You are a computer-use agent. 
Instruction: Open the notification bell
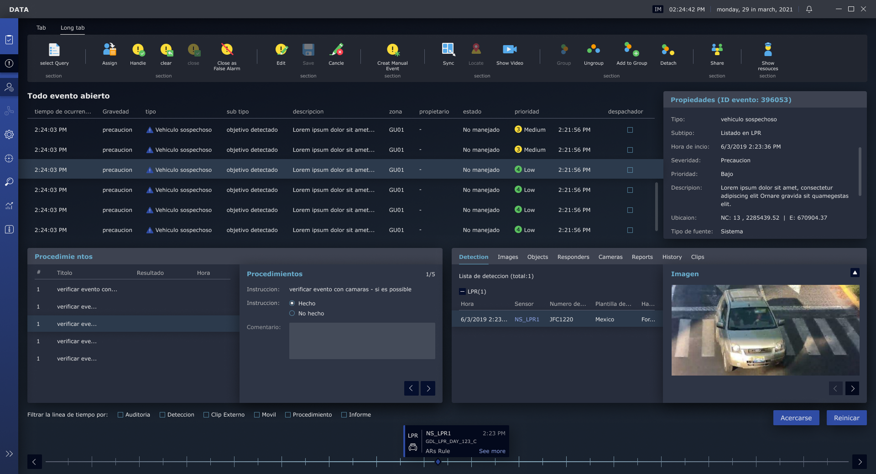[x=809, y=9]
